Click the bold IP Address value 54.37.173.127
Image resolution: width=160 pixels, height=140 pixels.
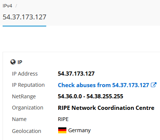click(76, 74)
